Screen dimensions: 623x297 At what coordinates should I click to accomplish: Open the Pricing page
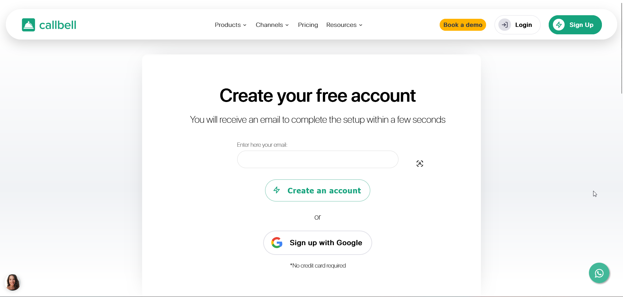[308, 25]
